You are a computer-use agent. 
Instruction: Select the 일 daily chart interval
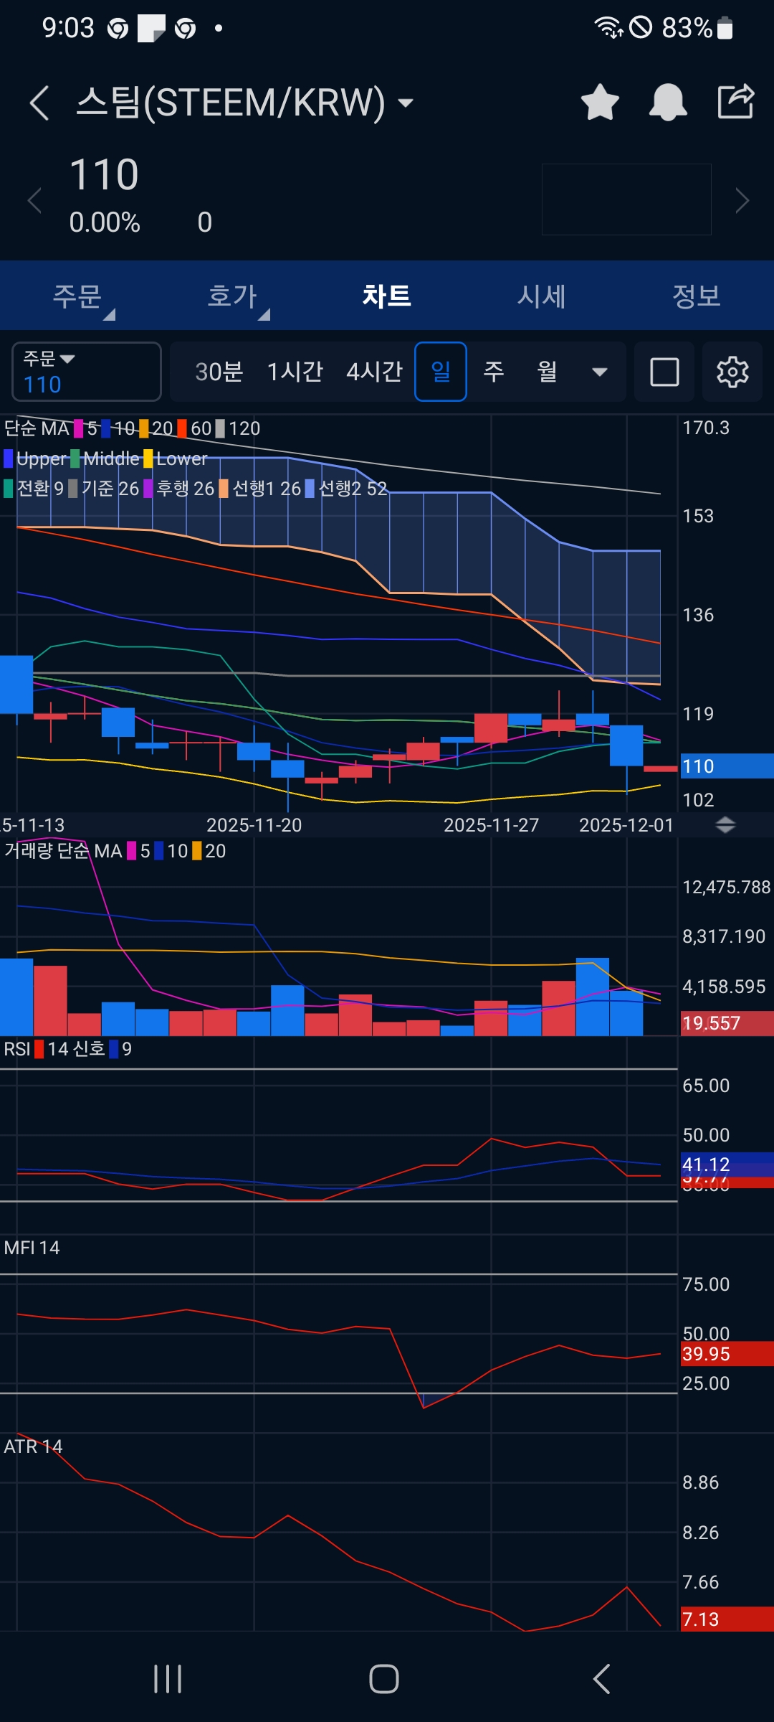(441, 372)
